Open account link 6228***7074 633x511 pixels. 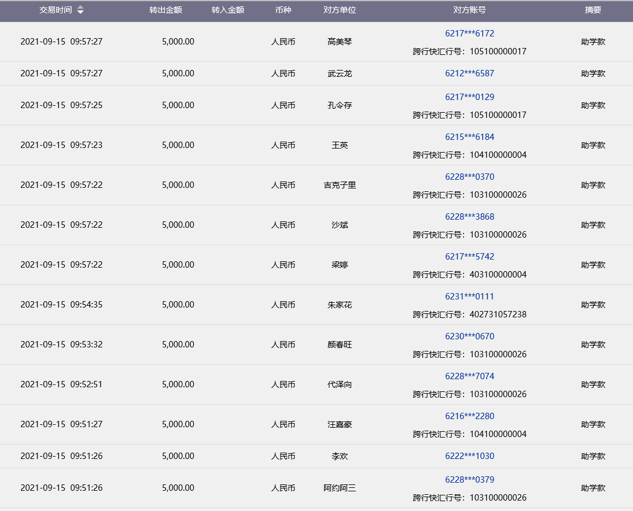[x=469, y=376]
